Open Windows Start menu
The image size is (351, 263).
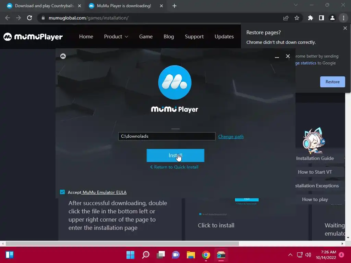(x=131, y=255)
